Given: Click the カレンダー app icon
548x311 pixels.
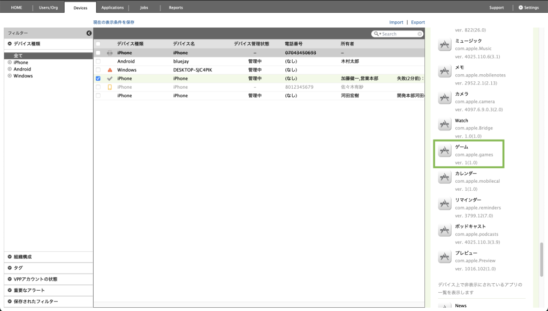Looking at the screenshot, I should [444, 178].
